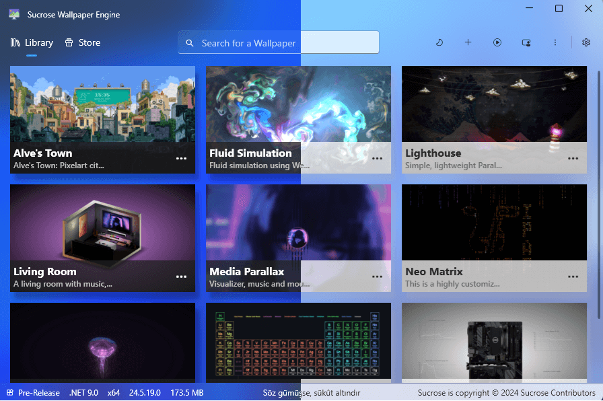Open the display preferences monitor icon

pyautogui.click(x=526, y=42)
